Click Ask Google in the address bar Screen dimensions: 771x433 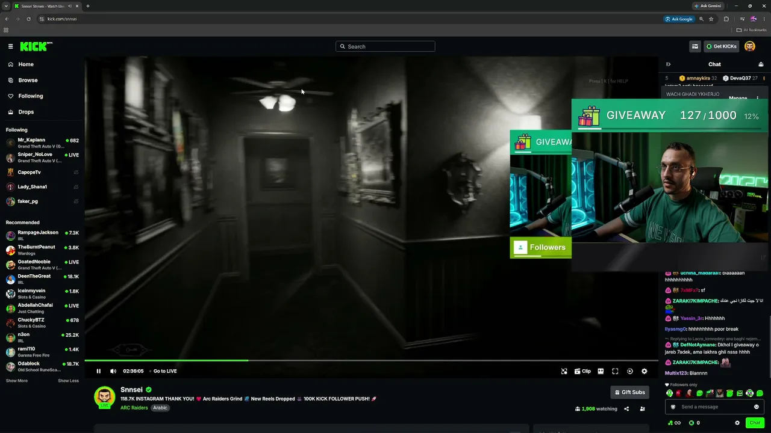679,19
